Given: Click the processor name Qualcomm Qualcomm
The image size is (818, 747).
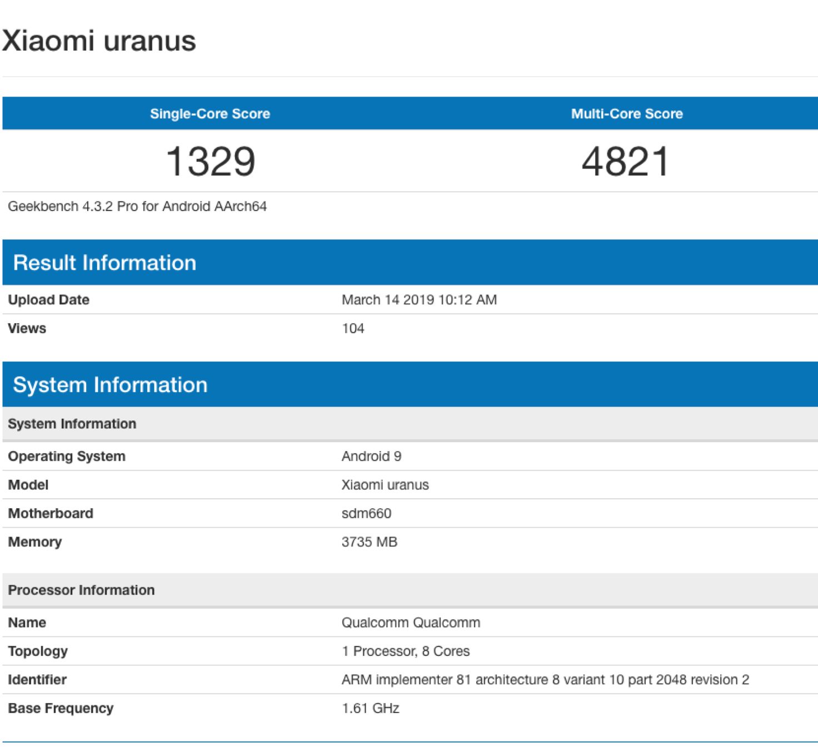Looking at the screenshot, I should tap(411, 623).
